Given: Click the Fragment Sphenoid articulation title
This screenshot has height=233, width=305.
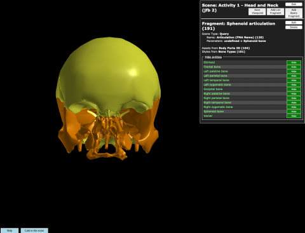Looking at the screenshot, I should 238,26.
